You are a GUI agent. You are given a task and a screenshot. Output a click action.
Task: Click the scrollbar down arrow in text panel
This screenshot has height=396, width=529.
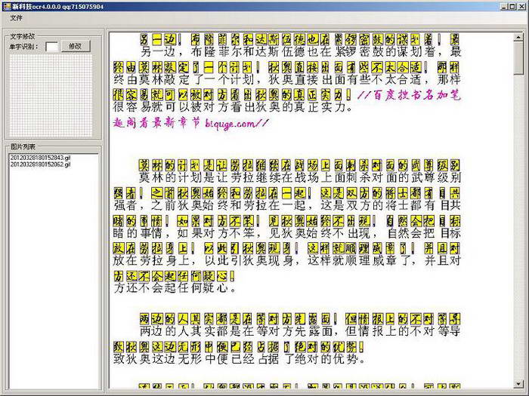click(x=518, y=383)
